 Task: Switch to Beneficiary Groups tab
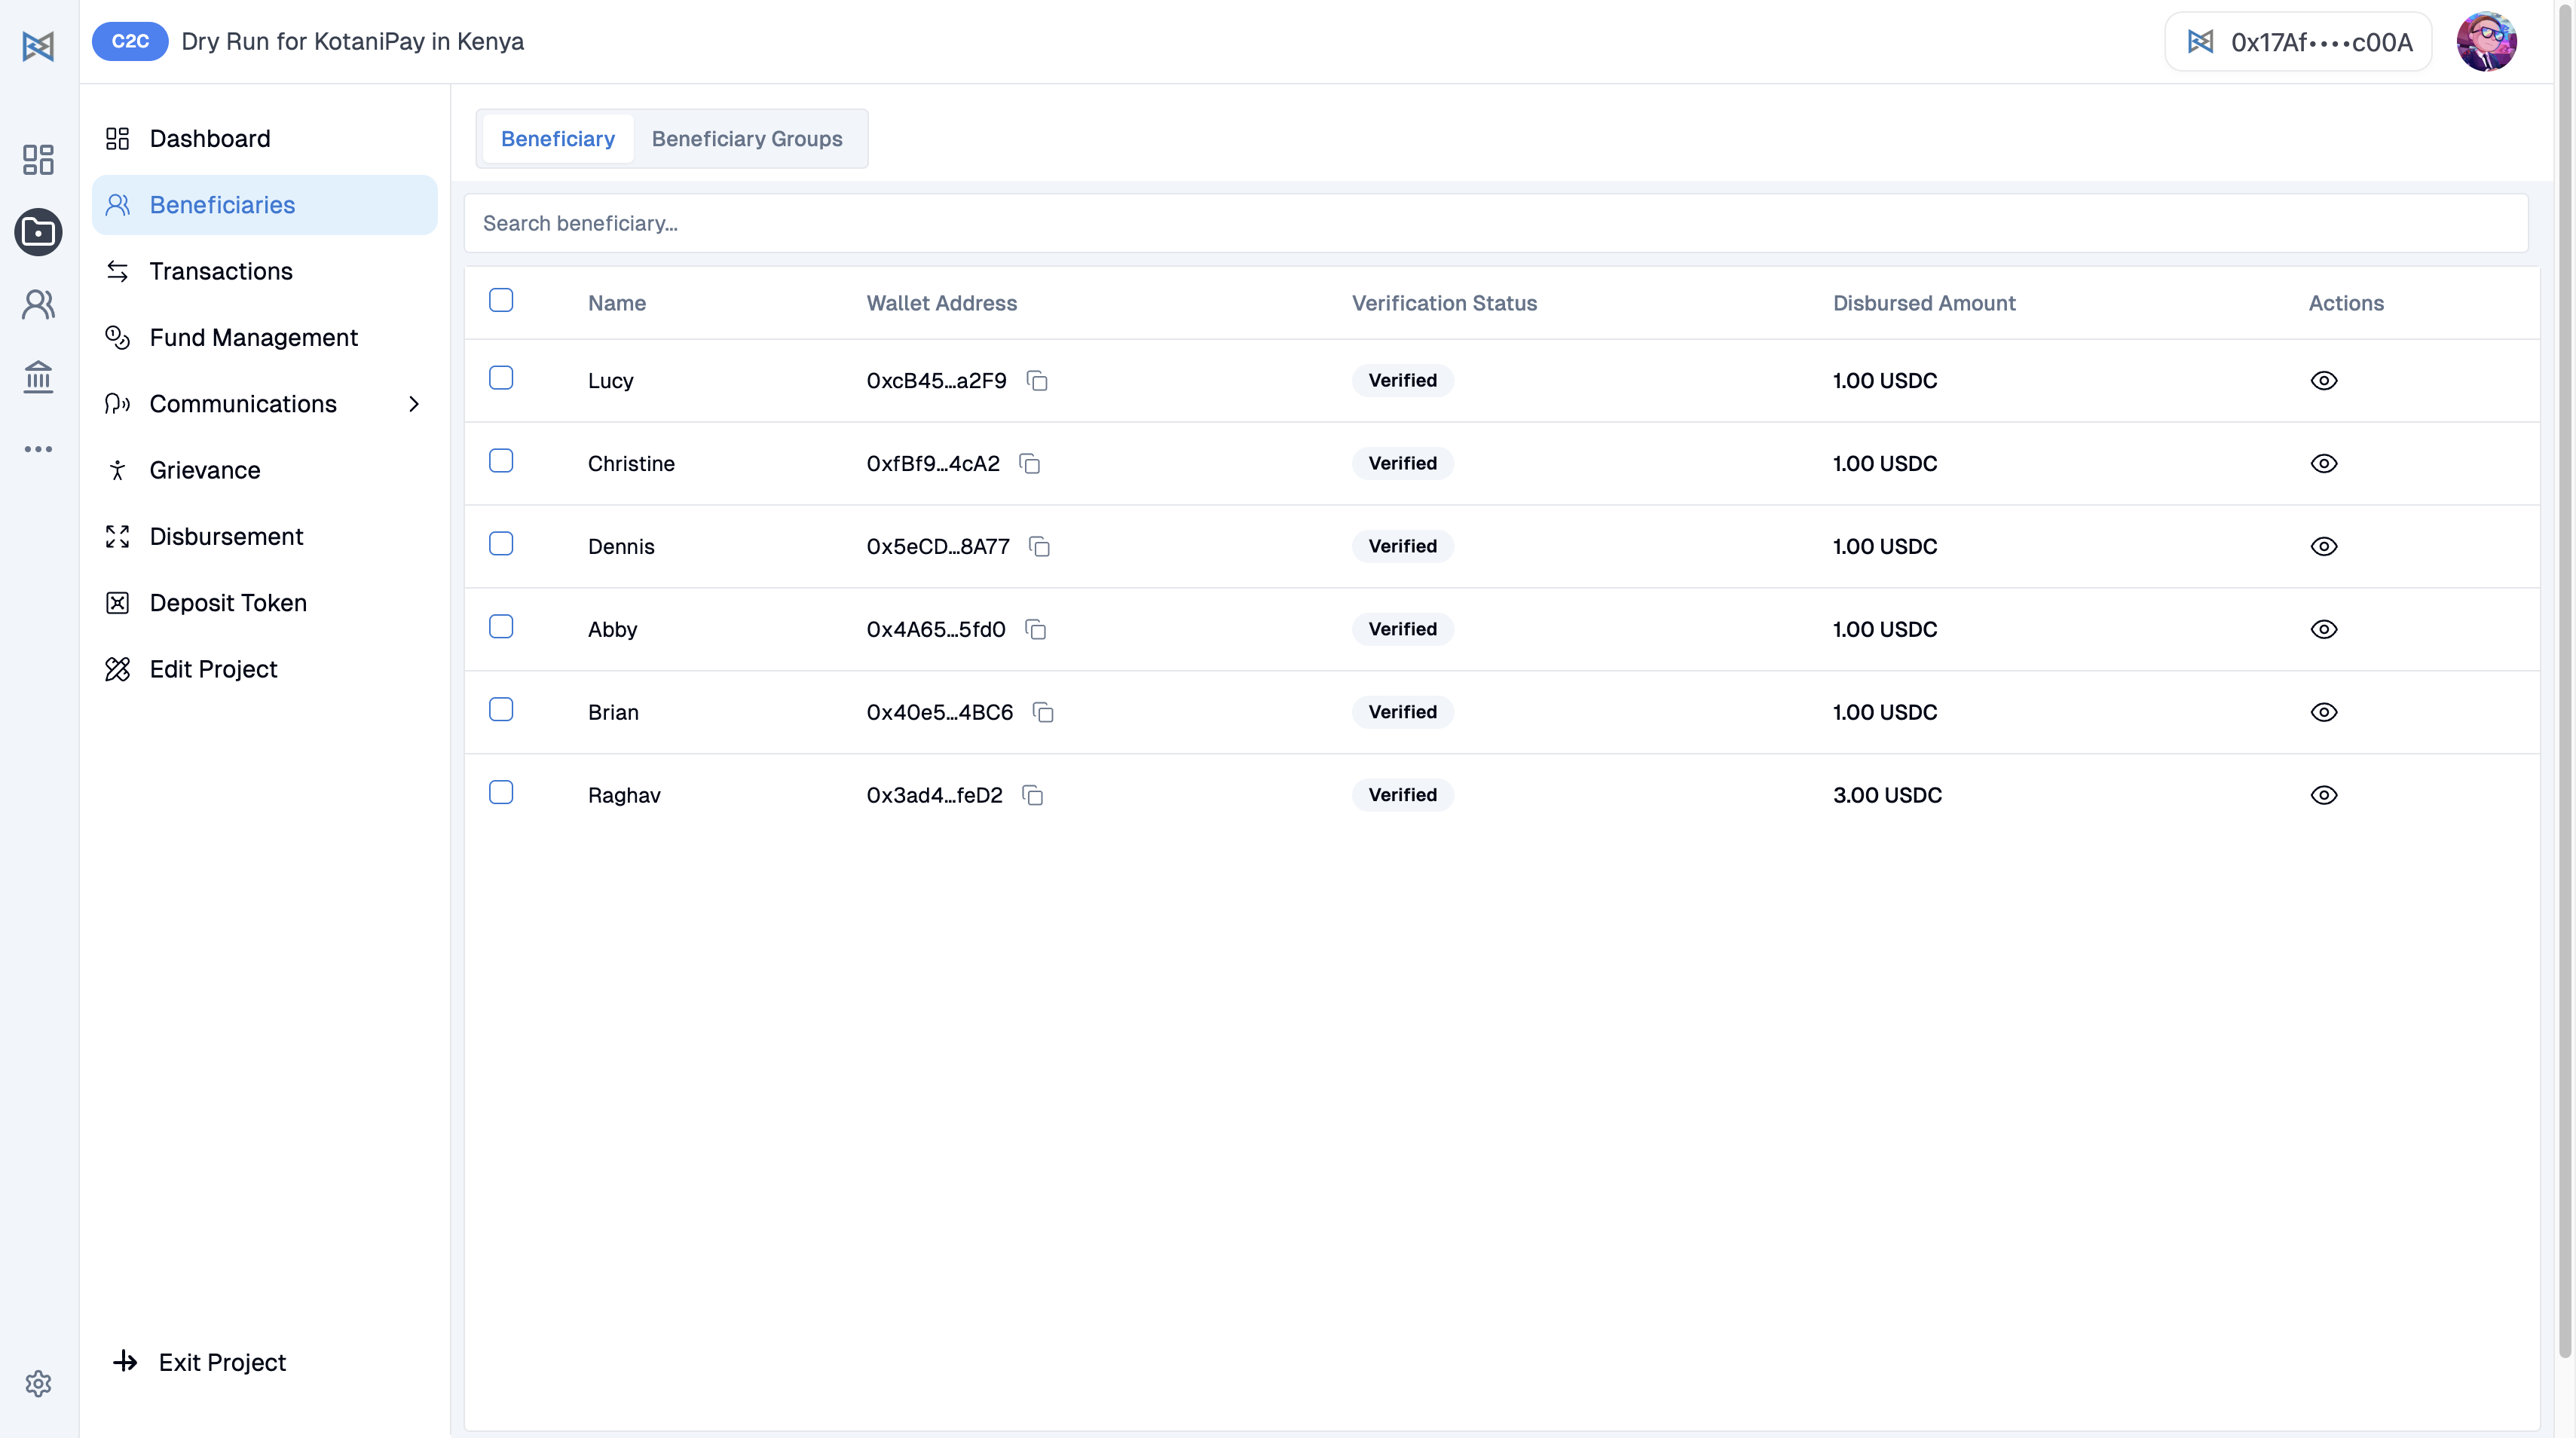click(x=746, y=139)
